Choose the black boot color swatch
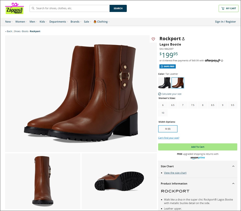This screenshot has width=241, height=211. point(164,83)
